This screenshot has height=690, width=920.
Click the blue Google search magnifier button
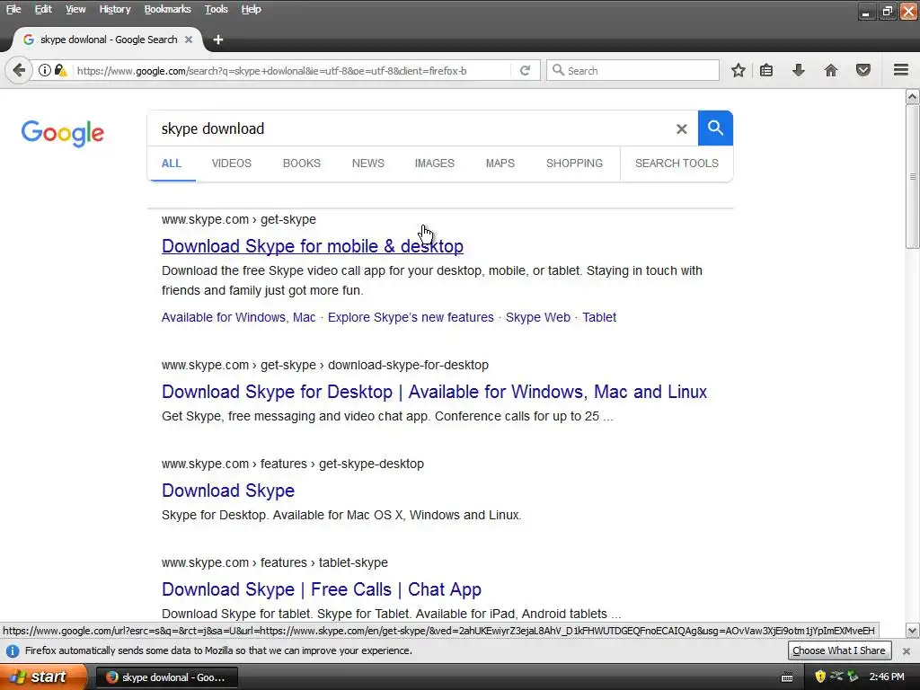point(715,128)
